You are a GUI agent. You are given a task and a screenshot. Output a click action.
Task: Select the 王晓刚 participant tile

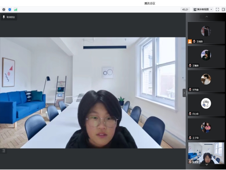(206, 32)
